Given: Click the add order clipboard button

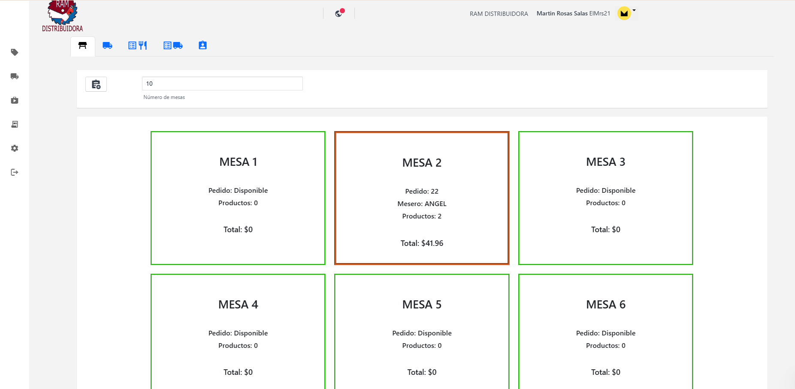Looking at the screenshot, I should tap(96, 84).
